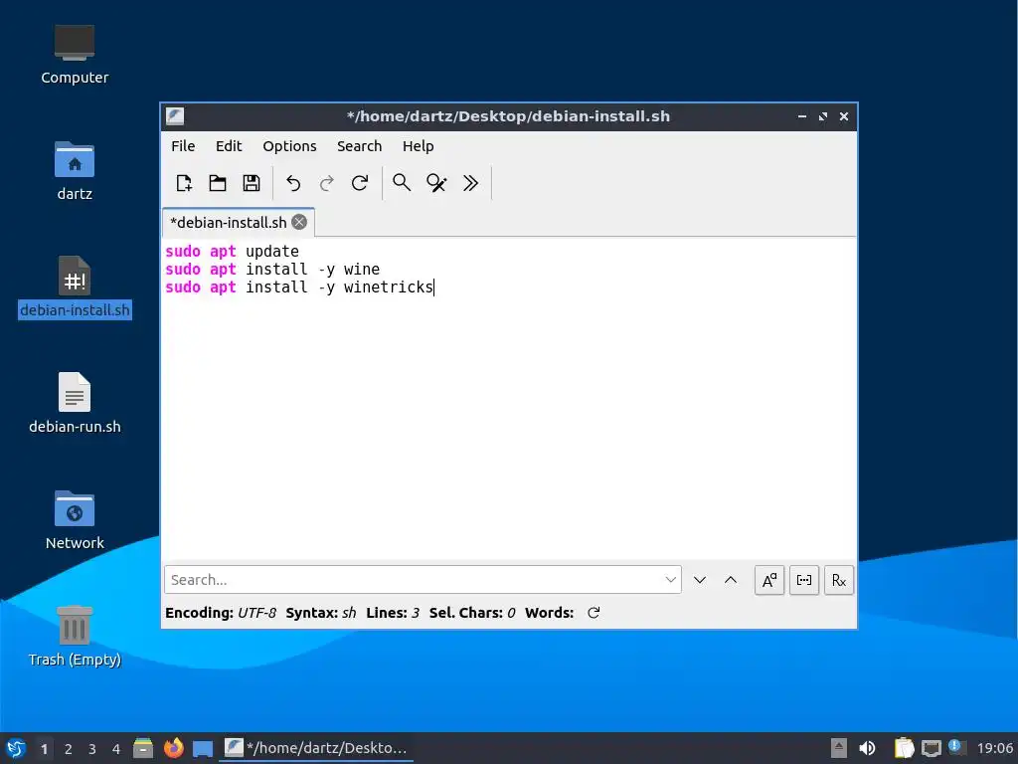This screenshot has width=1018, height=764.
Task: Expand toolbar overflow double-chevron
Action: point(470,183)
